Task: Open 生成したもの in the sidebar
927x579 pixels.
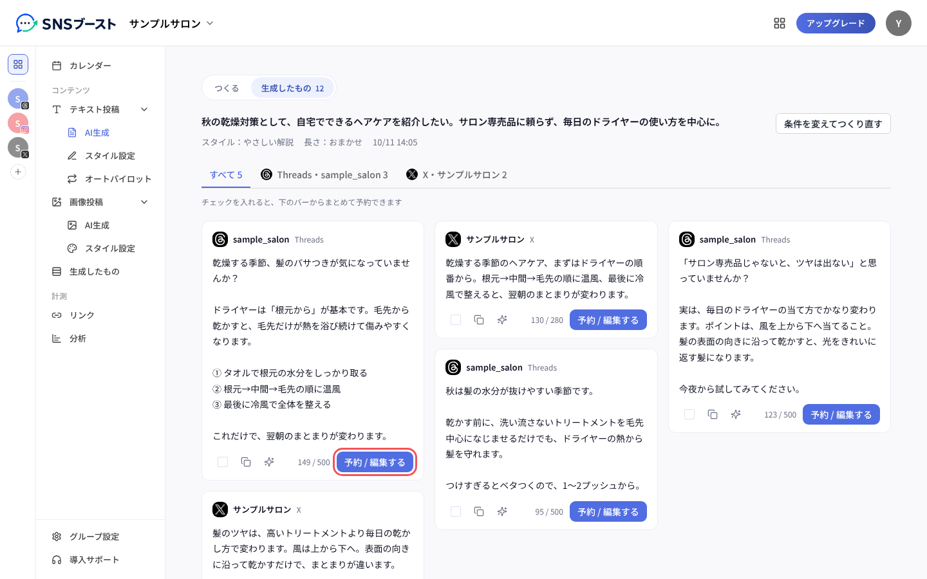Action: click(x=100, y=271)
